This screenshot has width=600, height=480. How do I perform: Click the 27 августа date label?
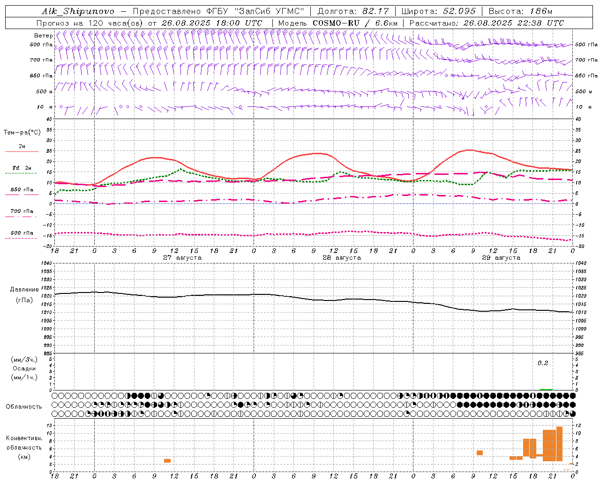pos(182,258)
